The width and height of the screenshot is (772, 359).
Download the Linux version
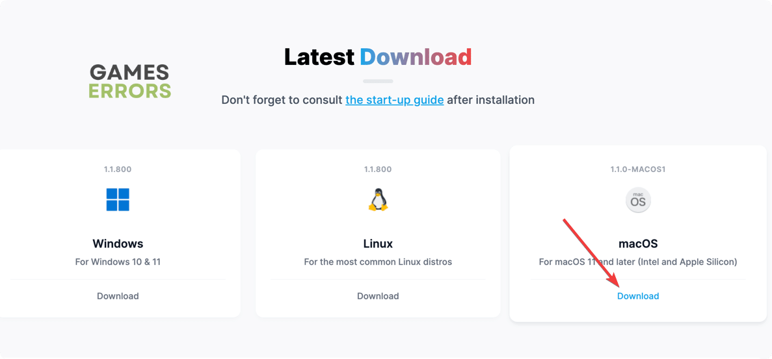(378, 296)
